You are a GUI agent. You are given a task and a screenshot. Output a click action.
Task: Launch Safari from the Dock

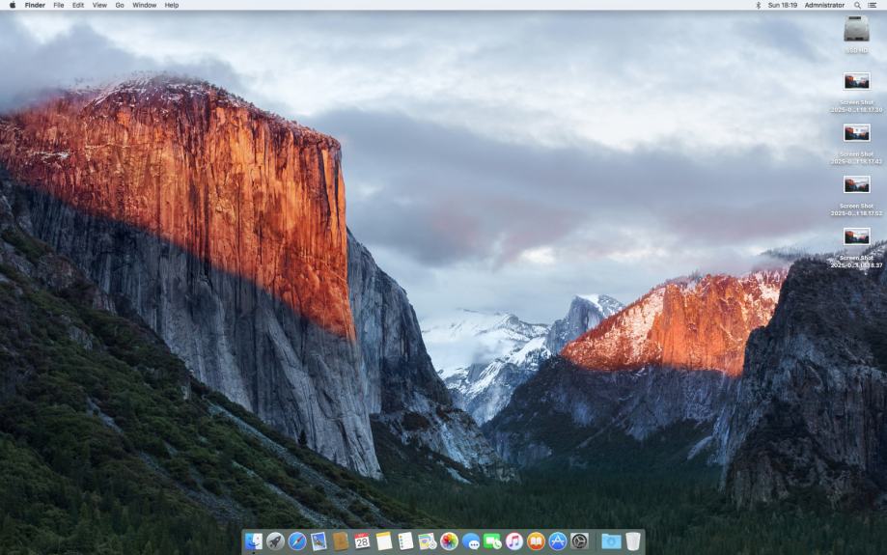(x=297, y=541)
